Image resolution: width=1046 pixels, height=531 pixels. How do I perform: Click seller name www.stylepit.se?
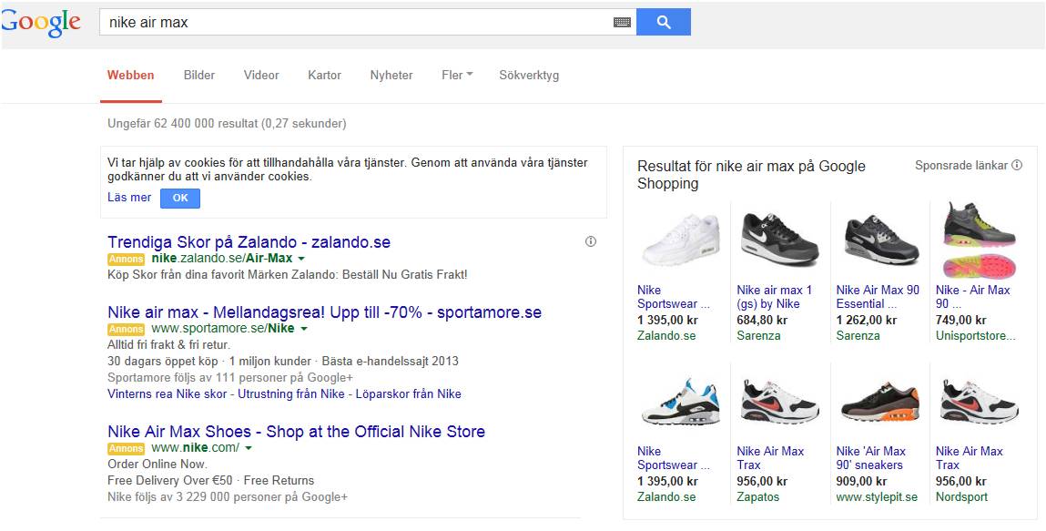[877, 497]
